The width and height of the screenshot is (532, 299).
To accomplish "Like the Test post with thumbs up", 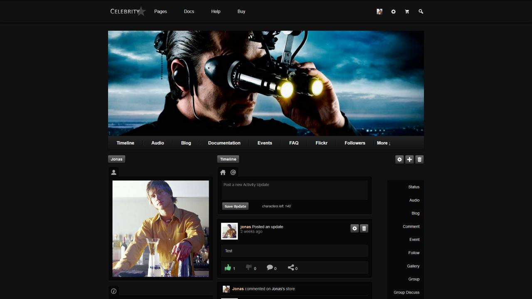I will click(x=228, y=268).
